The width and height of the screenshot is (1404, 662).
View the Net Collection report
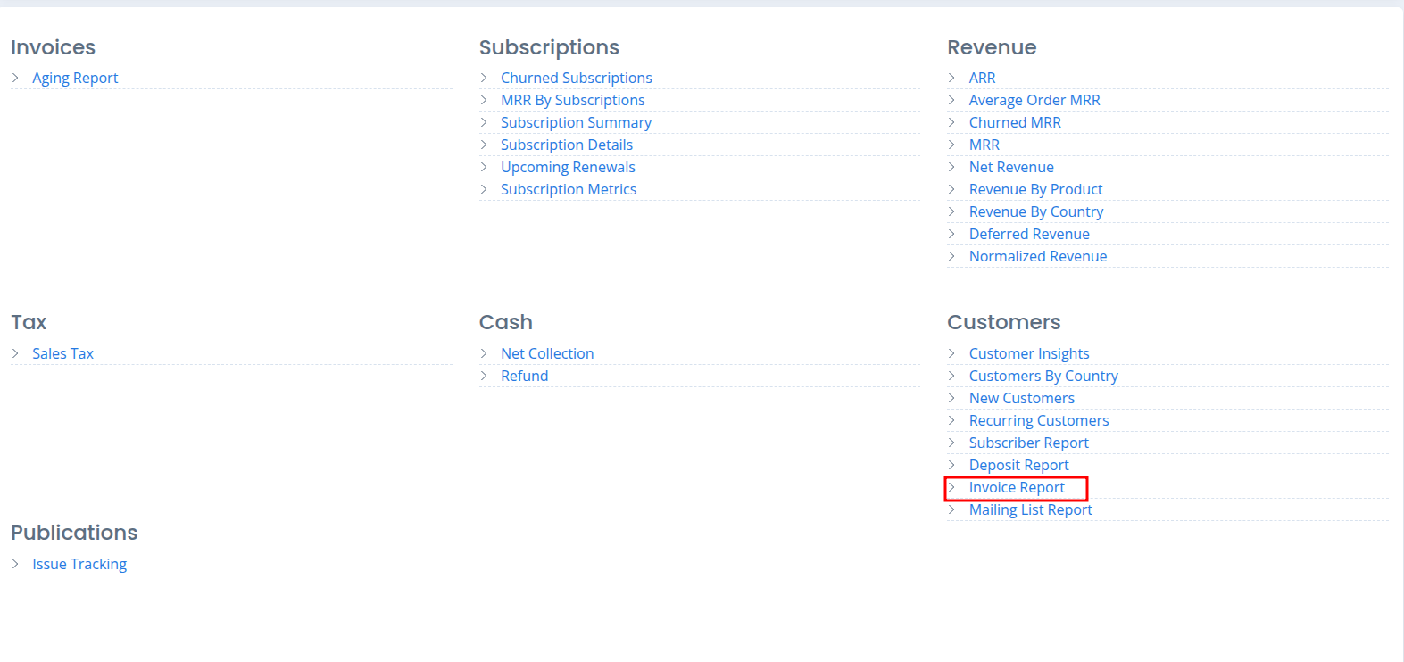[547, 353]
